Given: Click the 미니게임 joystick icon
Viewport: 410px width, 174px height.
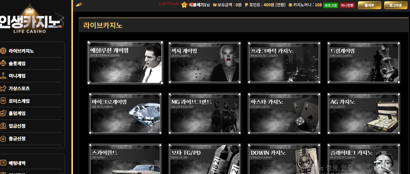Looking at the screenshot, I should point(3,76).
